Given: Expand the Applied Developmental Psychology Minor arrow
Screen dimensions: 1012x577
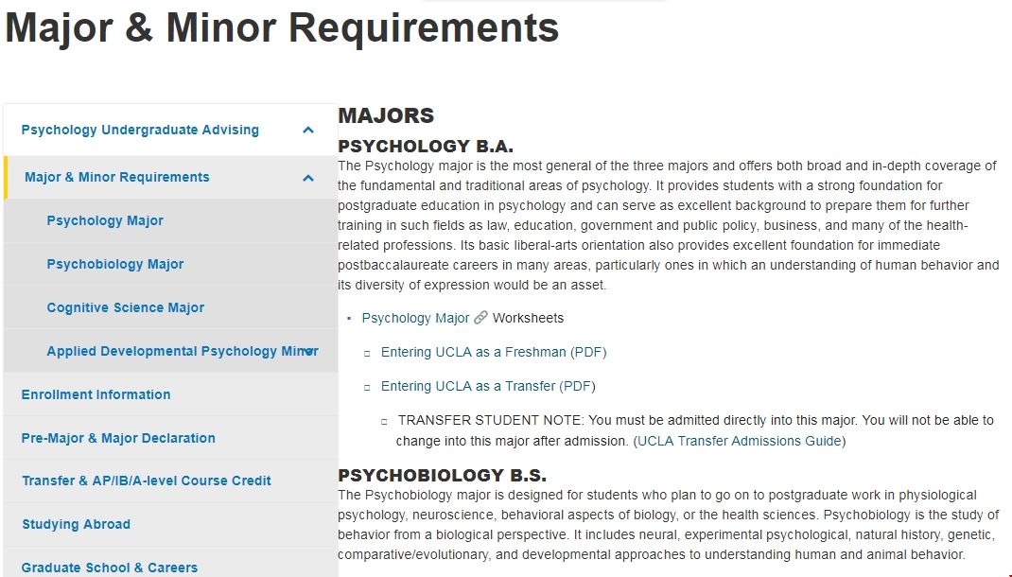Looking at the screenshot, I should tap(308, 352).
